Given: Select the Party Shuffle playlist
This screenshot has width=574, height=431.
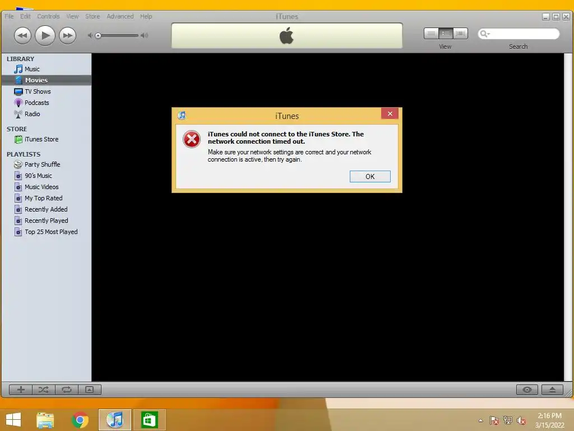Looking at the screenshot, I should click(x=47, y=164).
